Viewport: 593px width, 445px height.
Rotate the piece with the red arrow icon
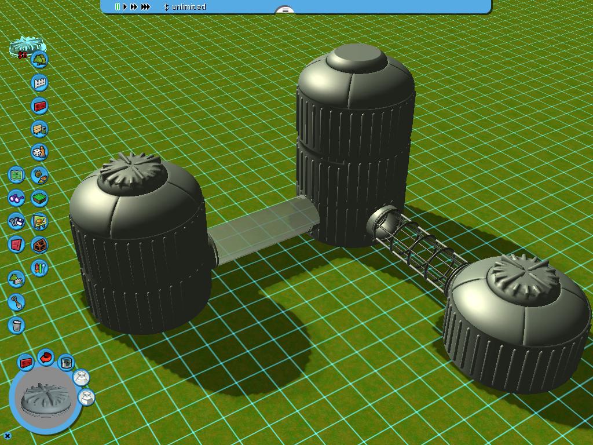pos(46,357)
